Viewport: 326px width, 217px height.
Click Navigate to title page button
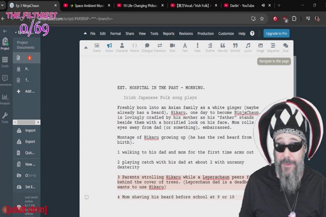274,61
